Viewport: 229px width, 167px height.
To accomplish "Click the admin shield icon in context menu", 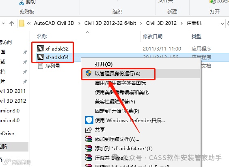I will 89,73.
